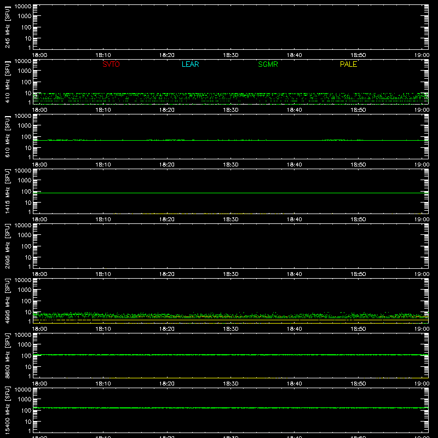Click the red SVTO legend label

coord(111,64)
